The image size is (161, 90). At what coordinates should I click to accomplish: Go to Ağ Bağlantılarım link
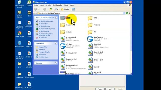pyautogui.click(x=44, y=57)
